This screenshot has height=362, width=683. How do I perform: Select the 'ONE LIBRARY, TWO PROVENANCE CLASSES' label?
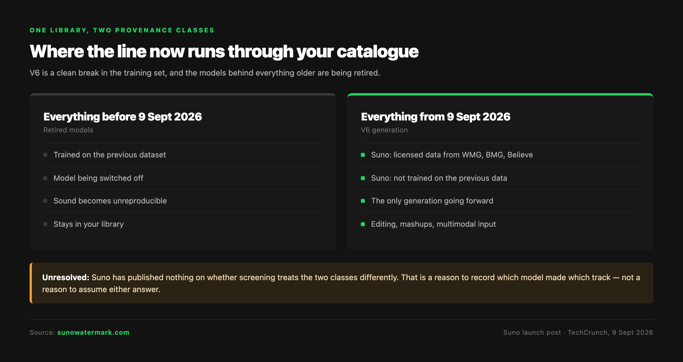click(122, 30)
